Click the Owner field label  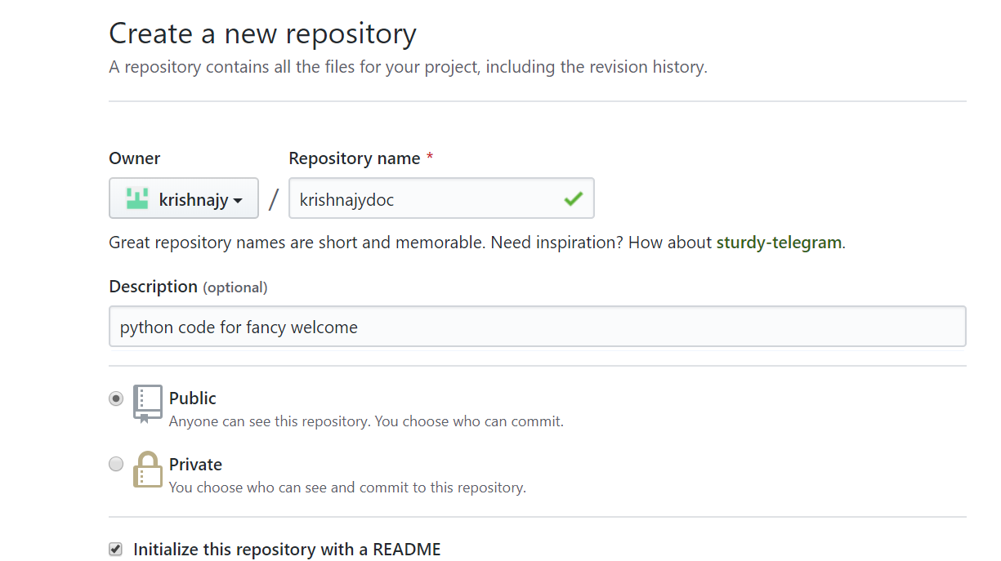coord(135,158)
